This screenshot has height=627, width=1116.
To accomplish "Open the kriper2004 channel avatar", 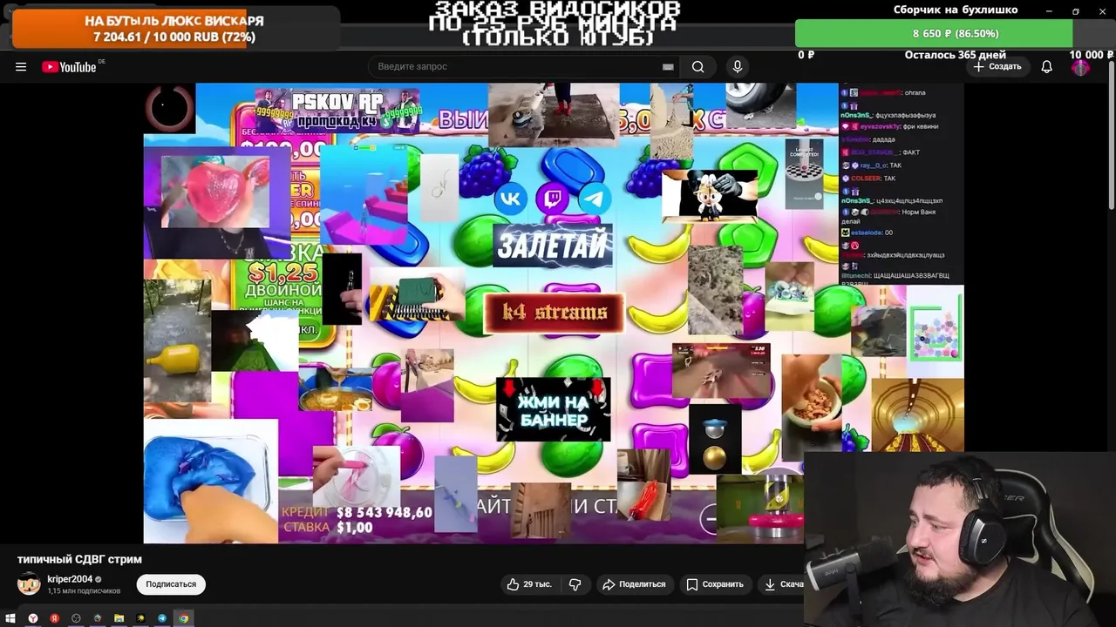I will click(29, 584).
